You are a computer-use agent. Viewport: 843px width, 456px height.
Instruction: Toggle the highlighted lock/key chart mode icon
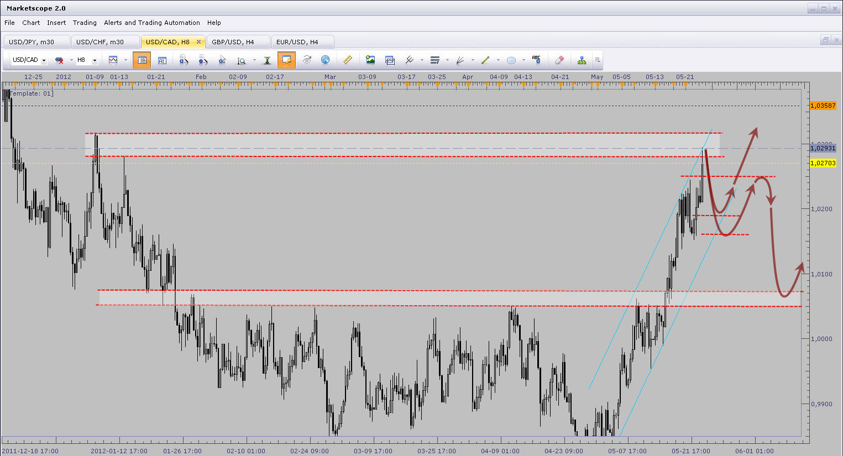click(x=286, y=60)
